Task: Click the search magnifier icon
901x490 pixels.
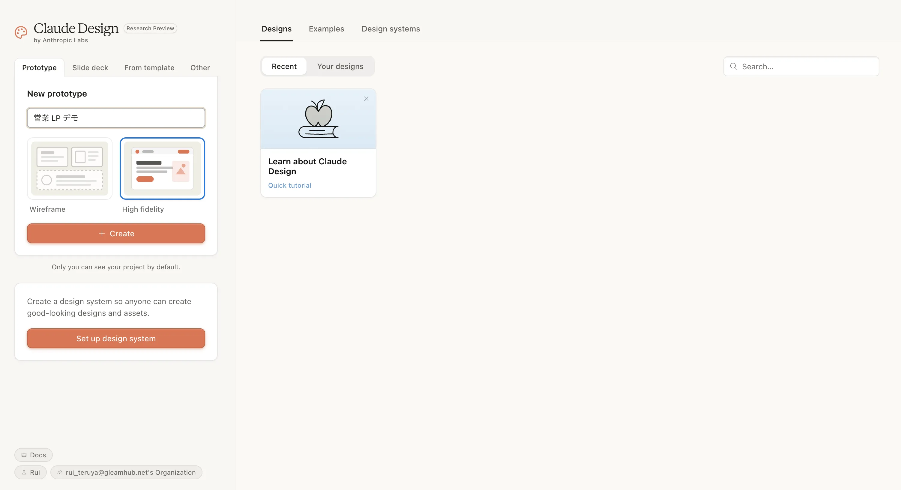Action: tap(733, 67)
